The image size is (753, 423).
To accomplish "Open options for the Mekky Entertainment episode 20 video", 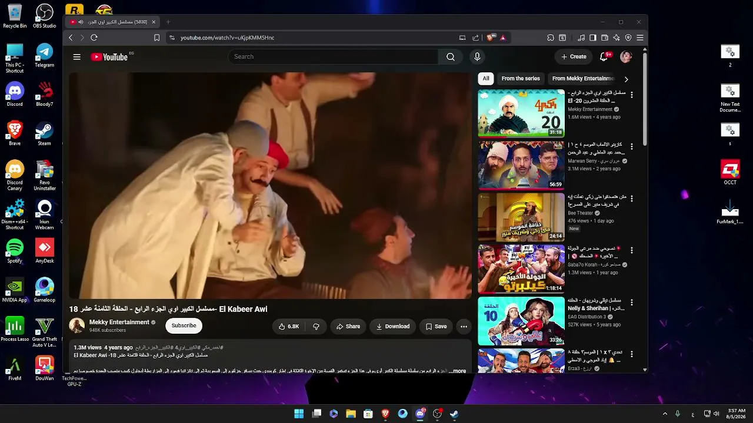I will pyautogui.click(x=632, y=95).
